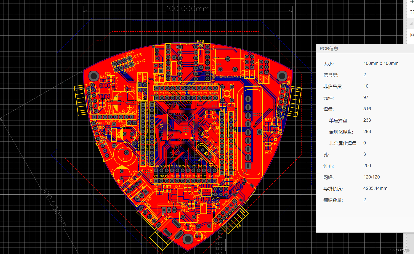Select the SW1 push button on the board
Screen dimensions: 414x254
coord(227,94)
